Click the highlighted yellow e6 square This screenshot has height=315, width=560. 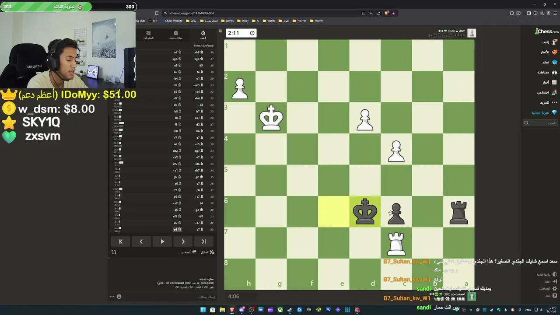pyautogui.click(x=334, y=212)
